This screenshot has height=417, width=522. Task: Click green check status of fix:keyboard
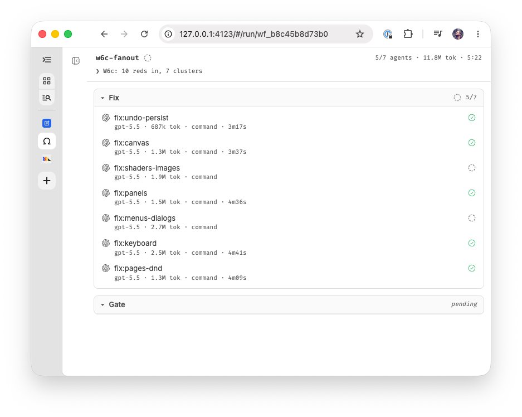coord(472,243)
